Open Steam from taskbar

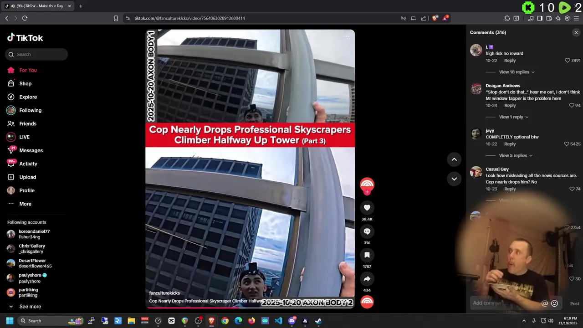[x=318, y=321]
